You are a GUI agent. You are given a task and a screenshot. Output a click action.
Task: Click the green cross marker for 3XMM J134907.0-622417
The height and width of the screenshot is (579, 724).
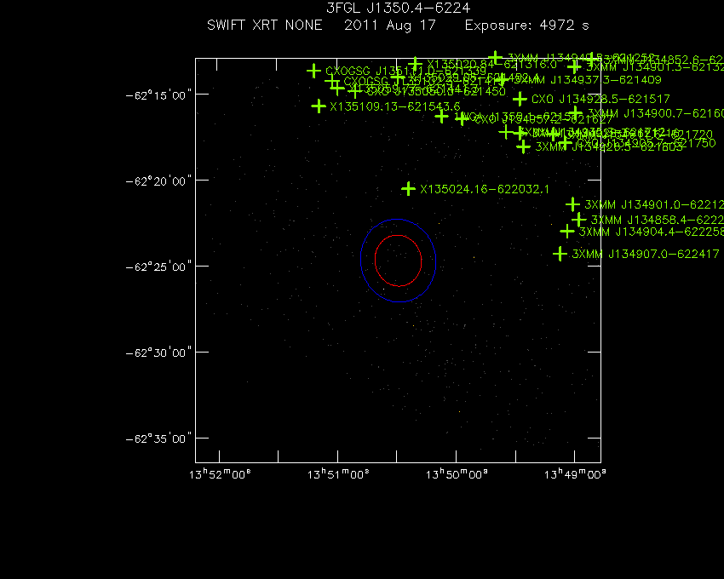(560, 254)
